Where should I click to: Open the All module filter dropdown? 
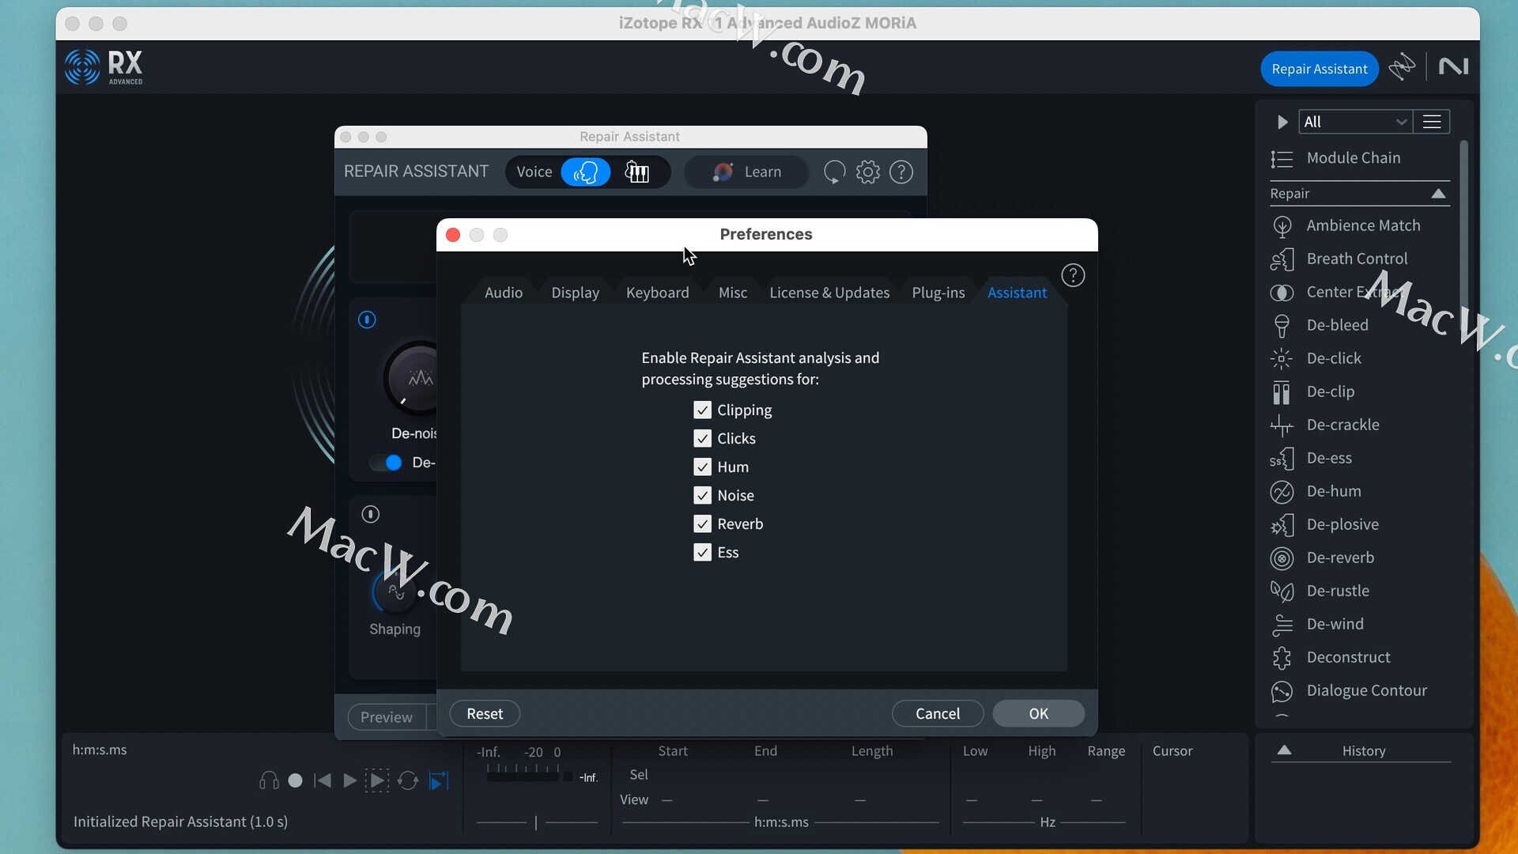coord(1354,122)
